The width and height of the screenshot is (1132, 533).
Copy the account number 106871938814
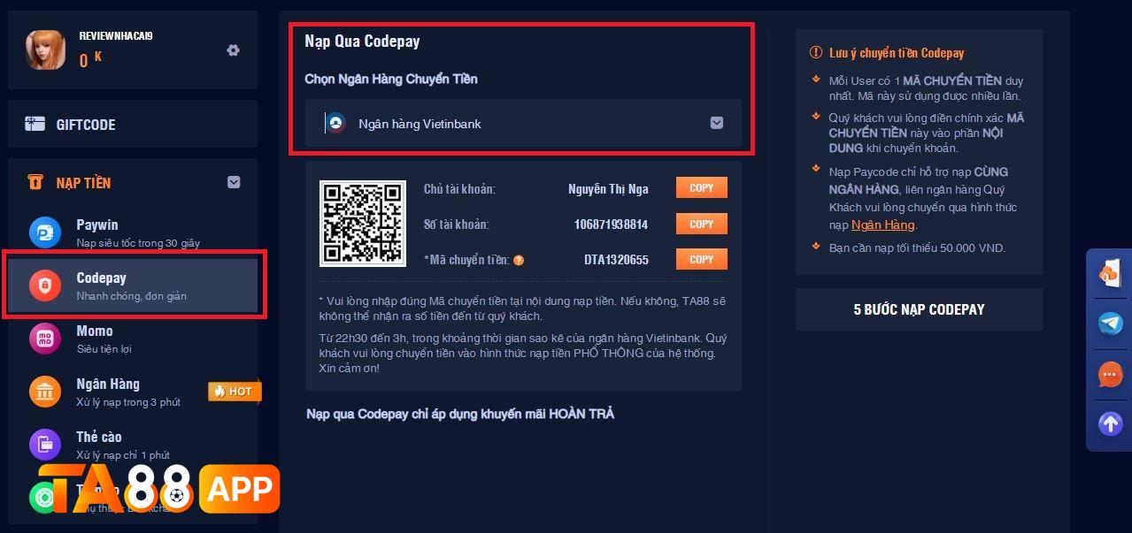click(x=702, y=225)
